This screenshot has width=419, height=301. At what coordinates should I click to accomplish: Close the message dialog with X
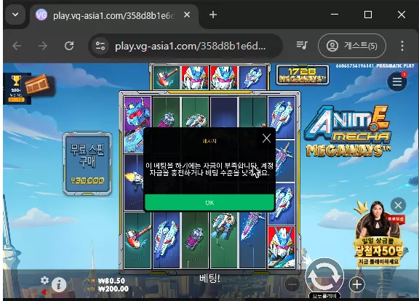(x=266, y=138)
